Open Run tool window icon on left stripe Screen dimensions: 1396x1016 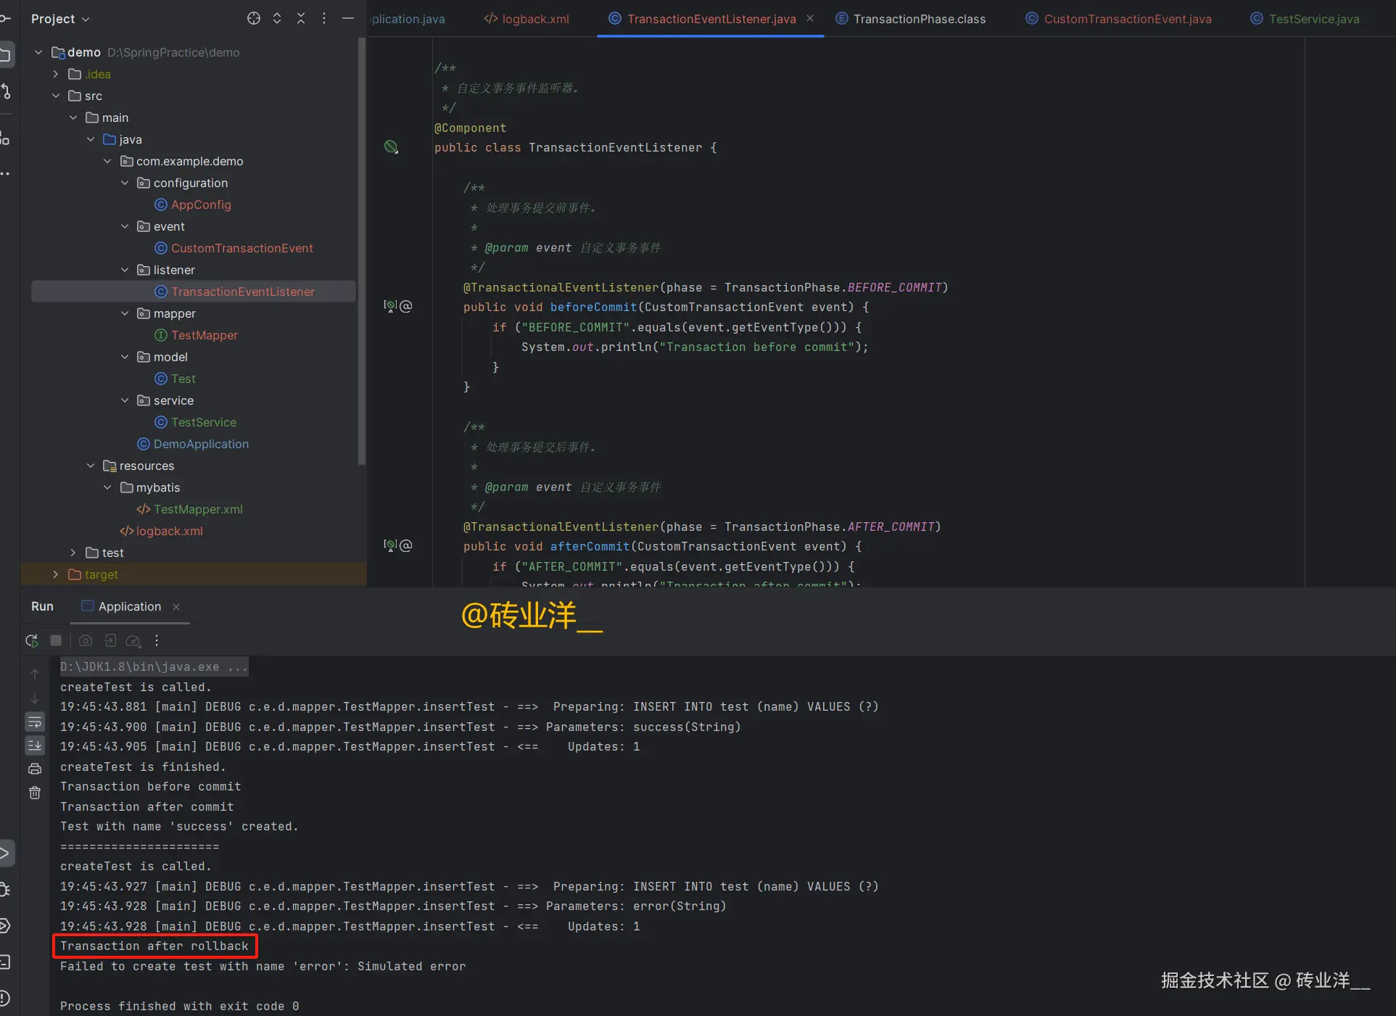click(6, 853)
